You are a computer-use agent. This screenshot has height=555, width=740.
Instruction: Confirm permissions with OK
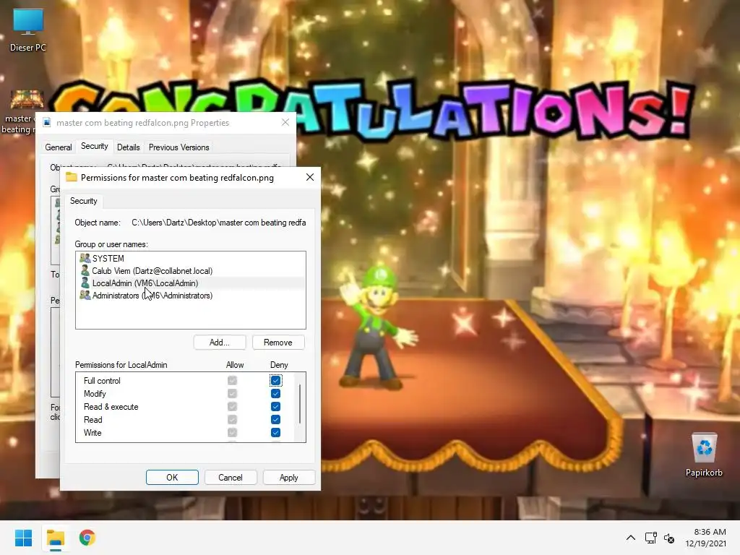pyautogui.click(x=172, y=477)
